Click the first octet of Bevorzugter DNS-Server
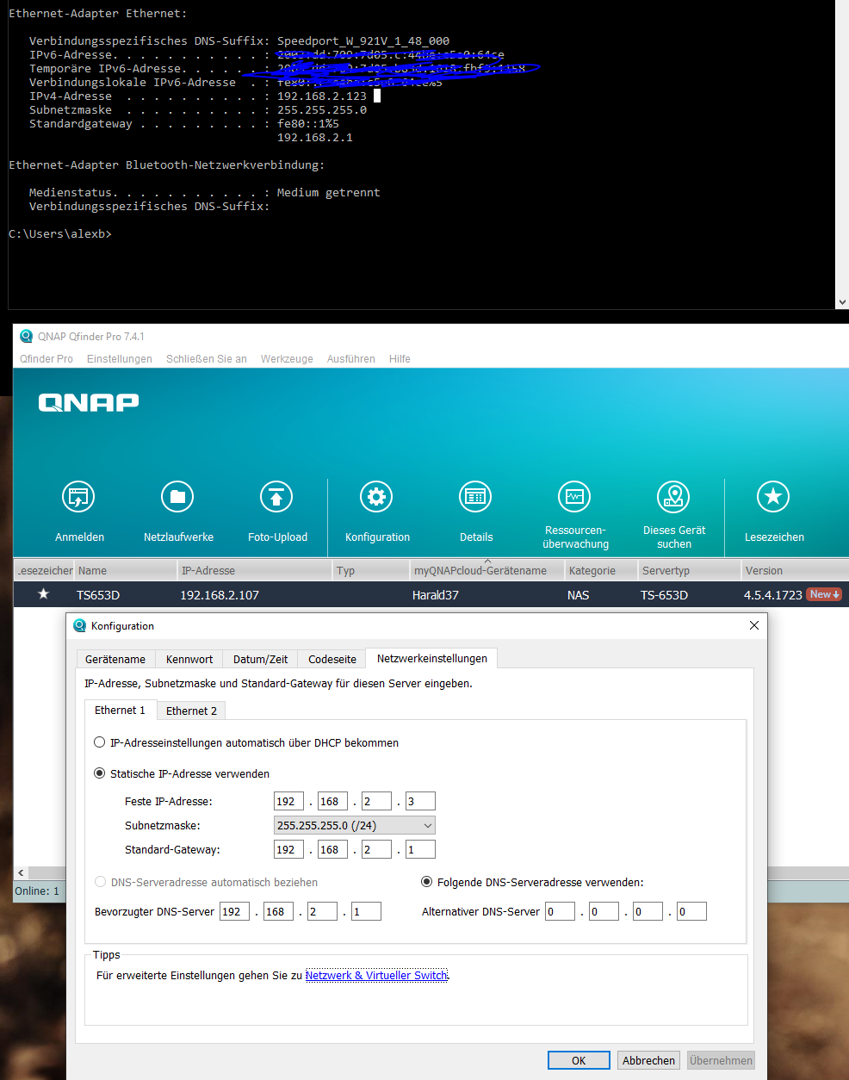The height and width of the screenshot is (1080, 849). tap(234, 911)
